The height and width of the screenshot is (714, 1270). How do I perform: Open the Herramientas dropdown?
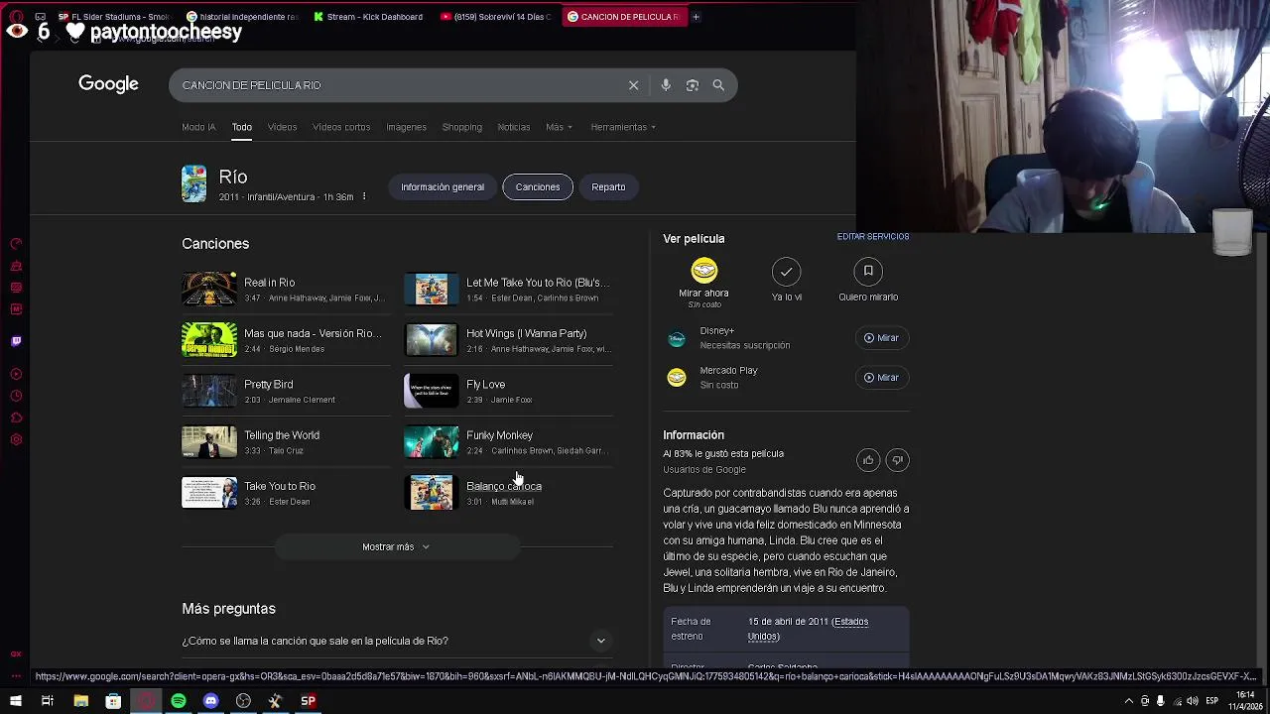pos(623,127)
